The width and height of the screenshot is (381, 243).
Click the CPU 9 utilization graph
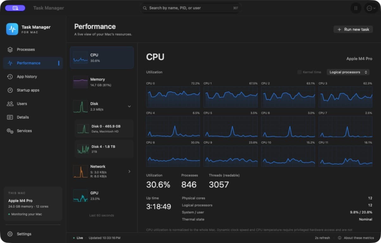(x=231, y=156)
